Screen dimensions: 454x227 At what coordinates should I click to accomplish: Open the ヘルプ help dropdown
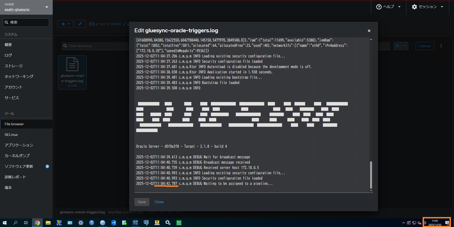[388, 7]
